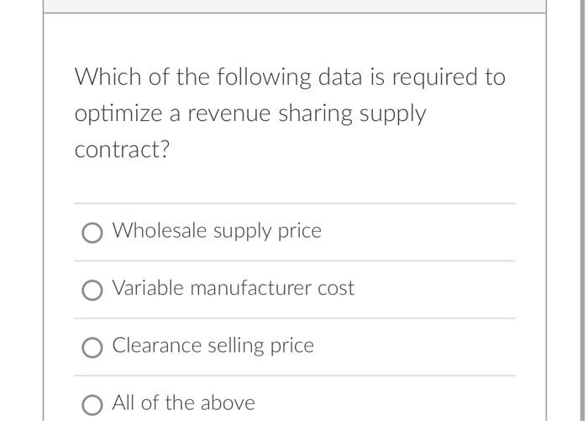Click the gray question header bar at top

[x=294, y=7]
